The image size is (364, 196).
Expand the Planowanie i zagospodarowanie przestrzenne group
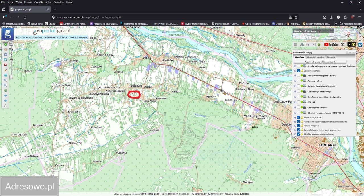(295, 122)
